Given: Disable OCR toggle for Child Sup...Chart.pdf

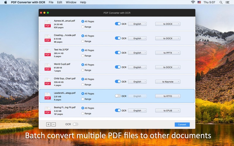Looking at the screenshot, I should click(x=118, y=82).
